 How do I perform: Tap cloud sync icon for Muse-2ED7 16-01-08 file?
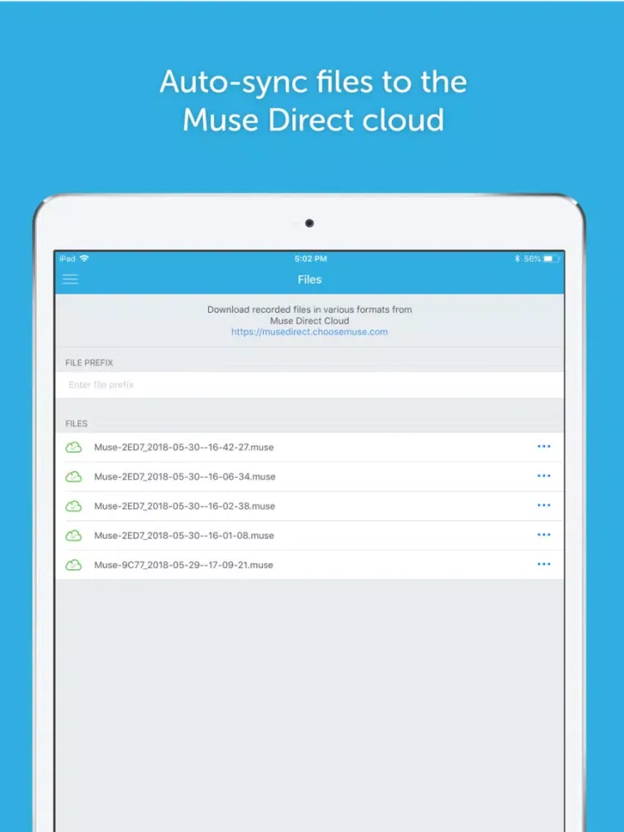73,535
